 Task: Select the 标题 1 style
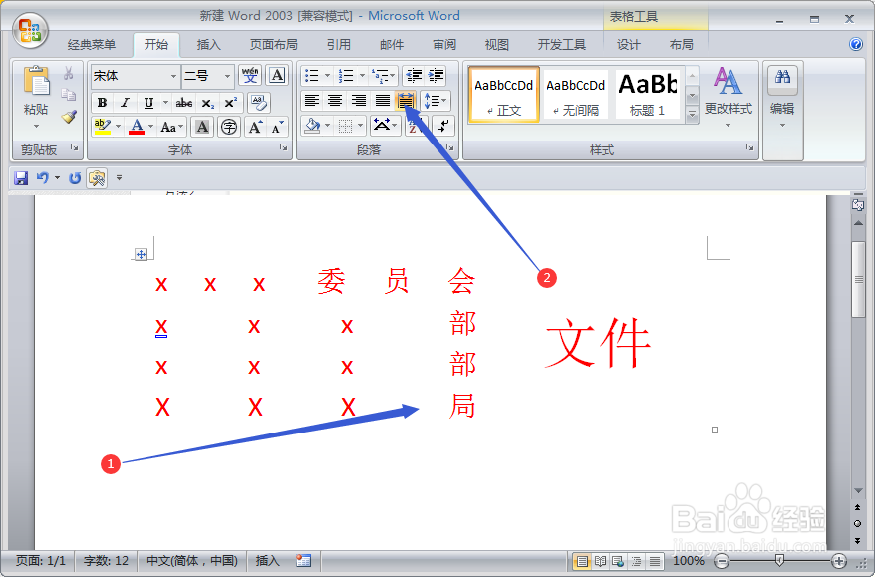647,93
